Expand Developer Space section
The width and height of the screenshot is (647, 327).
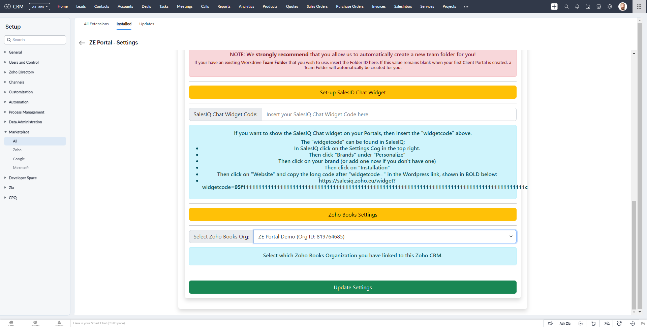(23, 178)
